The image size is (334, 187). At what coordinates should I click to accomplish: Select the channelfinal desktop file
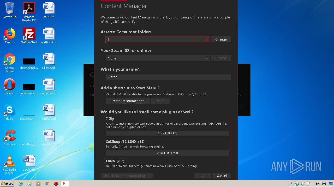(x=29, y=63)
